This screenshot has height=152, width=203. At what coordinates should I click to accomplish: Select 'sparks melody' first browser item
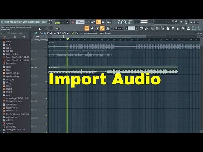(x=12, y=73)
